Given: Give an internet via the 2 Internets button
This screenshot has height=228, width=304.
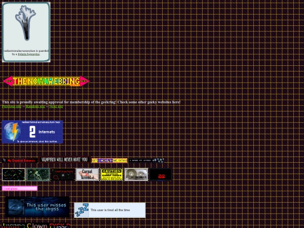Looking at the screenshot, I should tap(33, 132).
